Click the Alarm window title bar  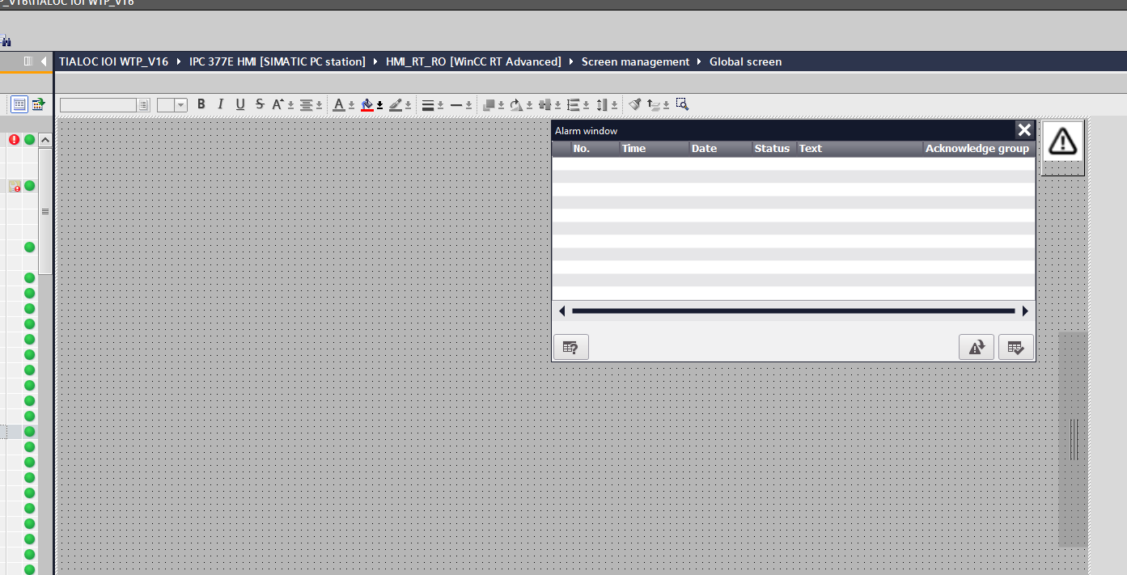pyautogui.click(x=783, y=130)
